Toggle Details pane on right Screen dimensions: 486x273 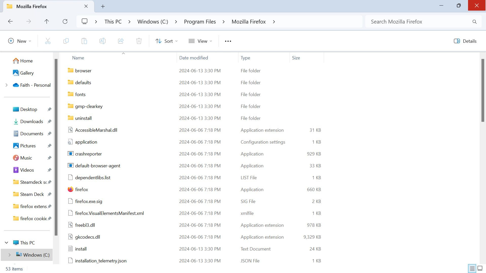[x=466, y=41]
